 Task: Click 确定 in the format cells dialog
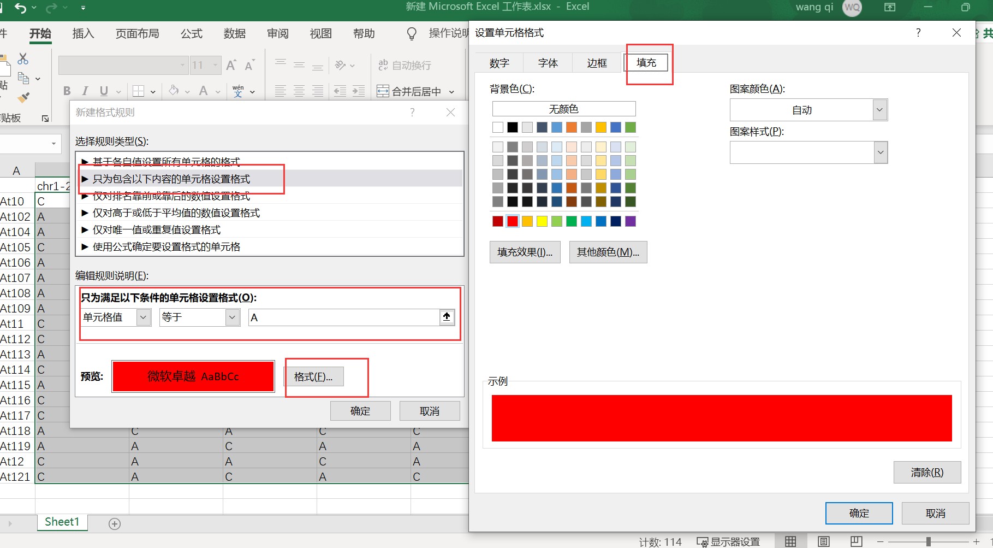pos(859,513)
